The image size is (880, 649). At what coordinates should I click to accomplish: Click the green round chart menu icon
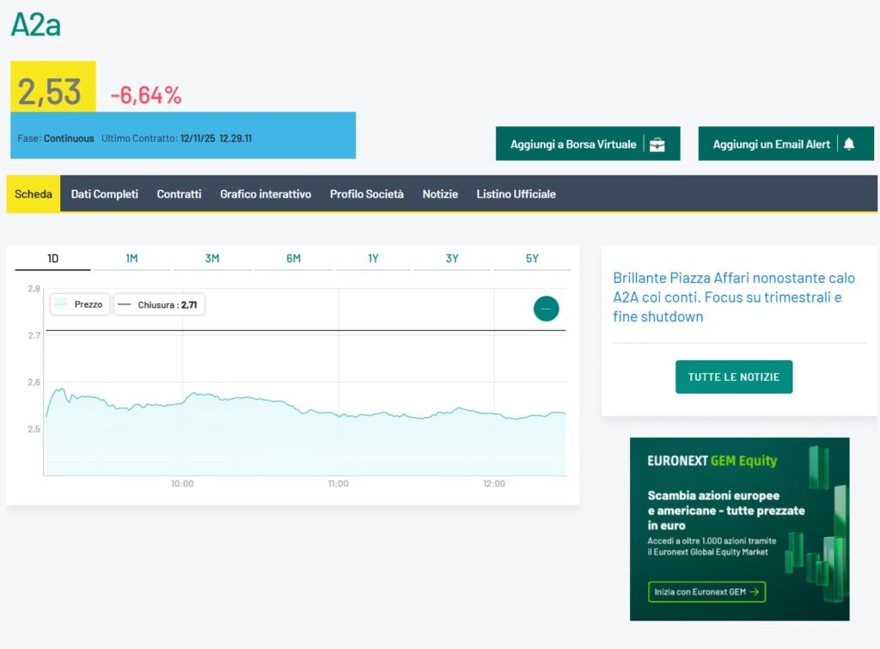546,309
